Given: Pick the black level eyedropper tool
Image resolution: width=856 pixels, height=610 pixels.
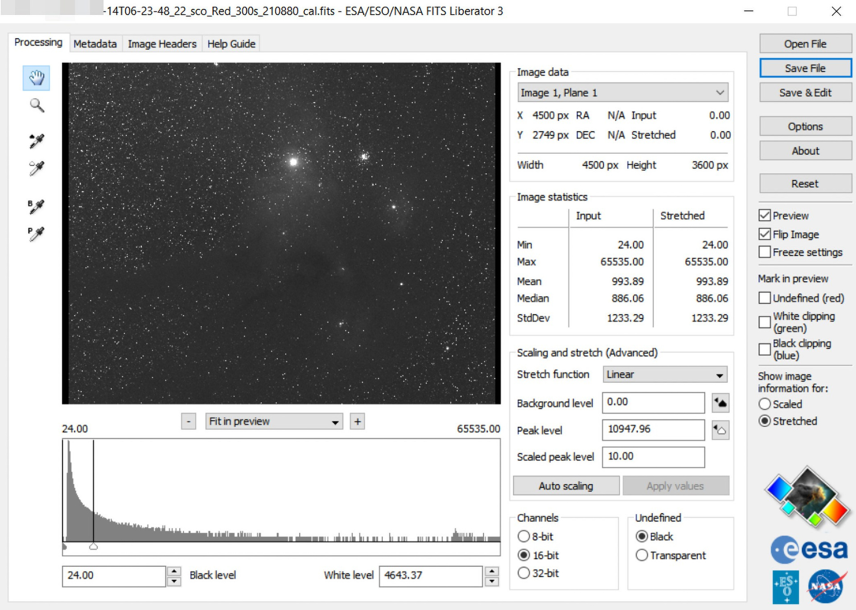Looking at the screenshot, I should tap(37, 141).
